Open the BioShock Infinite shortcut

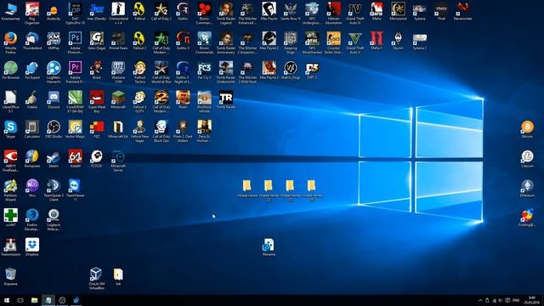pos(204,98)
